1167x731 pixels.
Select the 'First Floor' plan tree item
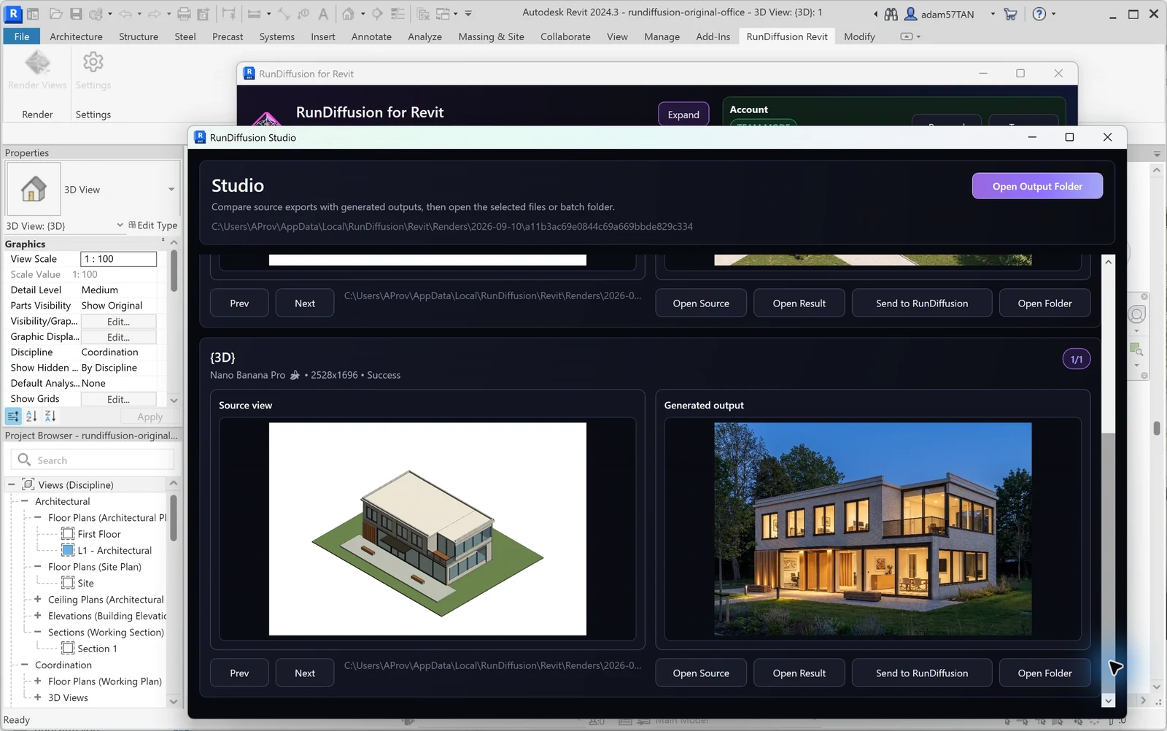tap(99, 534)
